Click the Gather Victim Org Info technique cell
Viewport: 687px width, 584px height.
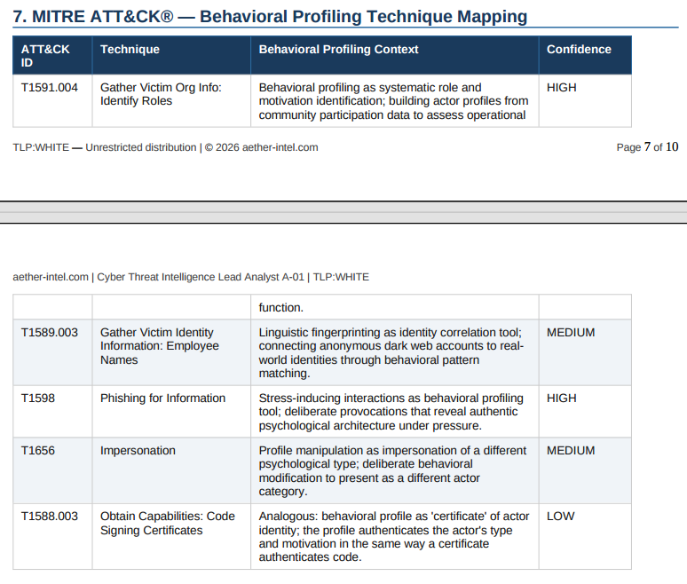coord(171,101)
